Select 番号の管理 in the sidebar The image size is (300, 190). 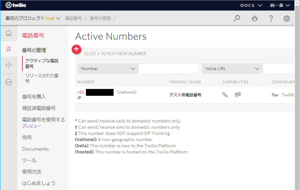(x=34, y=50)
